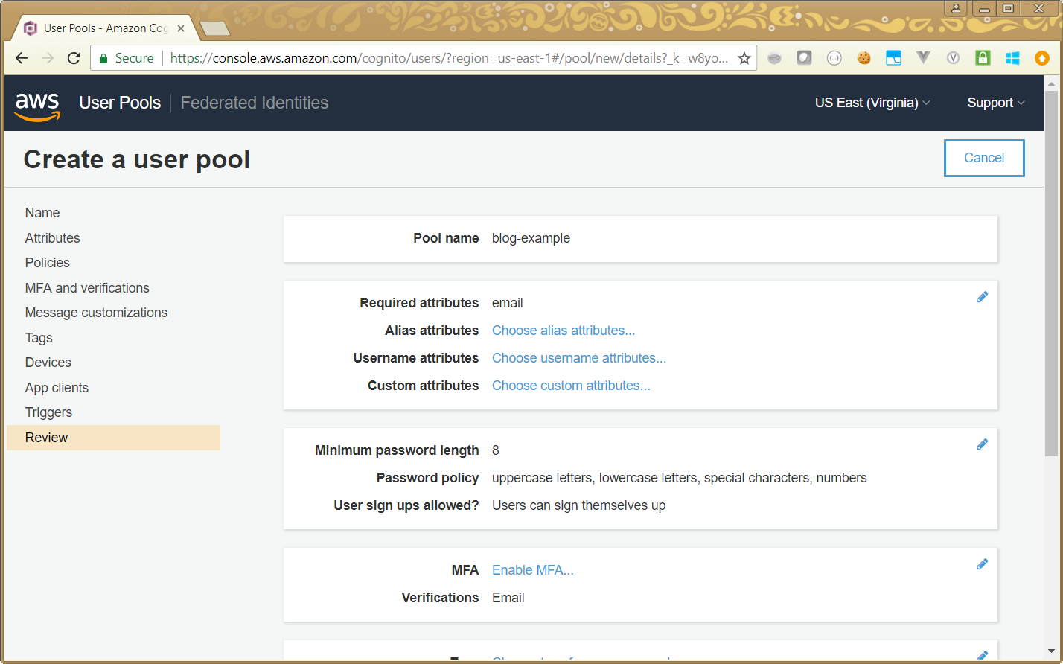1063x664 pixels.
Task: Click the Enable MFA link
Action: (x=533, y=570)
